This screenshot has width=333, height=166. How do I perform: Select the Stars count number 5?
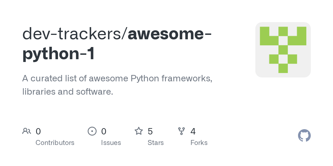[150, 131]
